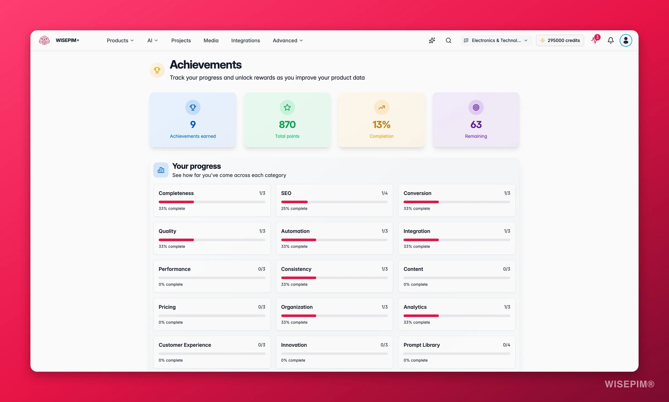
Task: Open the Performance category card
Action: [x=212, y=276]
